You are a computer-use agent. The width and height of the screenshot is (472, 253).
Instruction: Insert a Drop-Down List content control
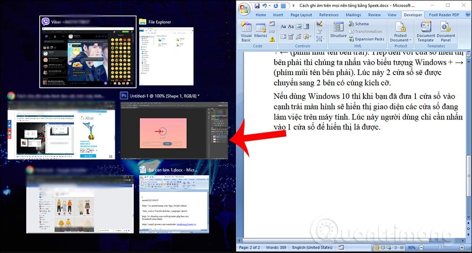point(283,36)
